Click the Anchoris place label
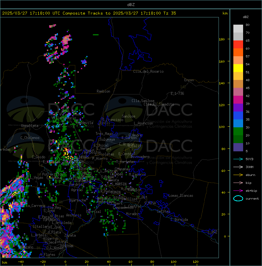 pyautogui.click(x=74, y=215)
